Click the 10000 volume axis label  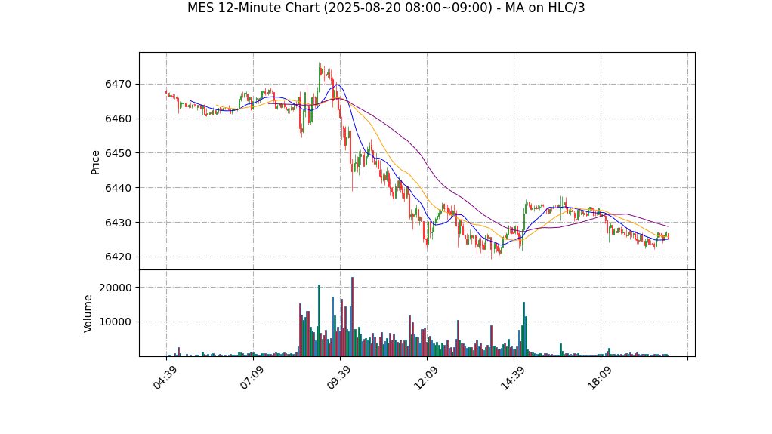(x=116, y=322)
